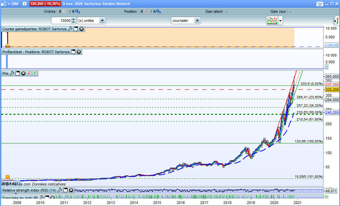
Task: Click the DIM ticker label
Action: click(x=15, y=4)
